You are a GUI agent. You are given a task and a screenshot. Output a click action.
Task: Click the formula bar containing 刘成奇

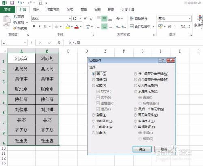(x=134, y=43)
